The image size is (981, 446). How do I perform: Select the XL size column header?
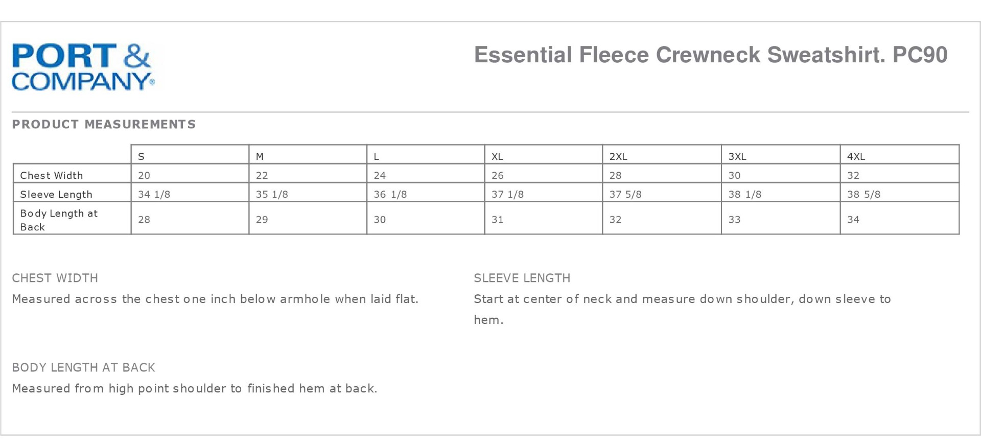pyautogui.click(x=497, y=156)
